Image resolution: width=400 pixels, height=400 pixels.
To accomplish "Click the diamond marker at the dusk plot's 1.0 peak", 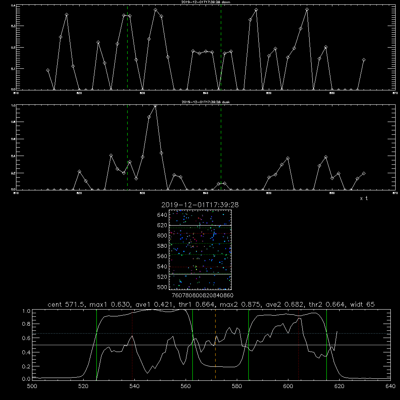I will point(155,106).
